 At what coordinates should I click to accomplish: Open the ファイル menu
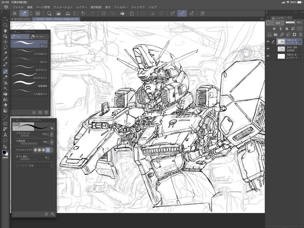pyautogui.click(x=18, y=7)
